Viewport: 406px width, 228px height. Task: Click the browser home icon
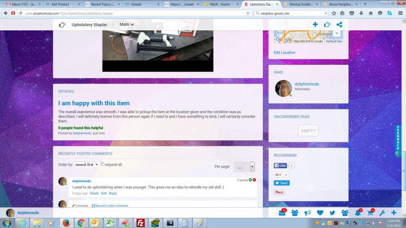pyautogui.click(x=370, y=13)
